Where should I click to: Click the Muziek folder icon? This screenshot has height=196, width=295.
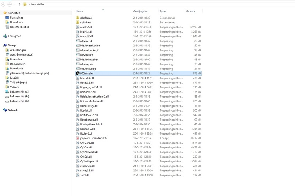pos(7,78)
